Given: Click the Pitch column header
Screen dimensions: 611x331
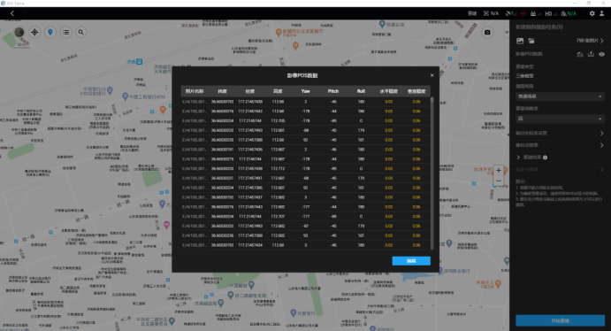Looking at the screenshot, I should coord(333,91).
